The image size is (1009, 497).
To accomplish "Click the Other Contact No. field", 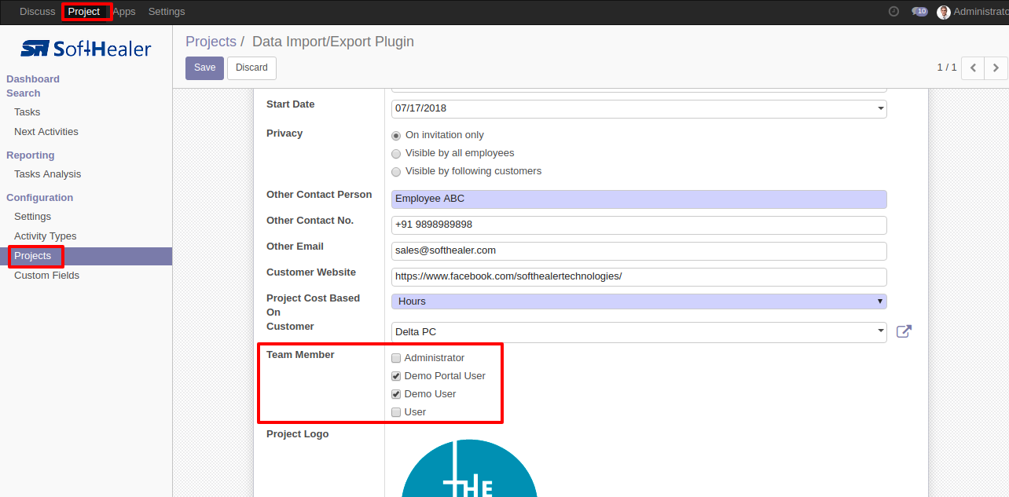I will tap(639, 225).
